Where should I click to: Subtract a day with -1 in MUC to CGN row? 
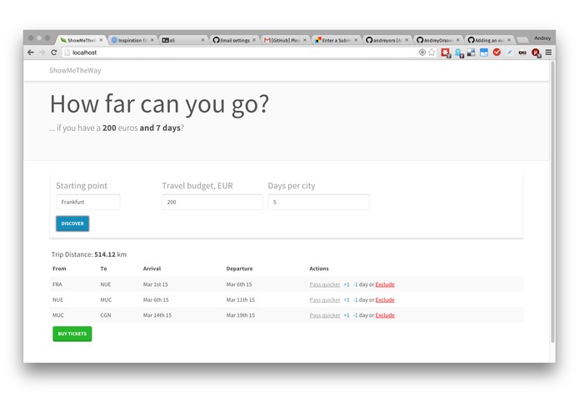click(355, 315)
